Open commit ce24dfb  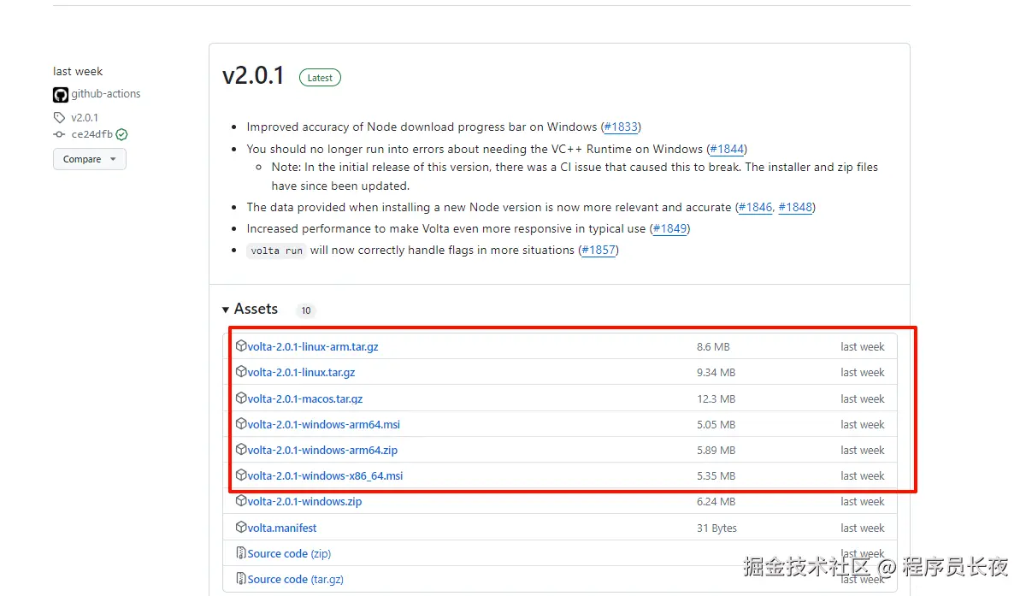[x=91, y=135]
